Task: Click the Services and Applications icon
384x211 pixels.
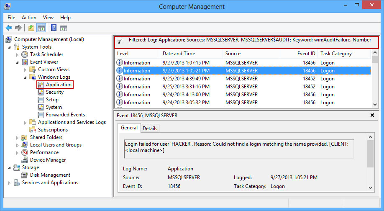Action: tap(17, 183)
